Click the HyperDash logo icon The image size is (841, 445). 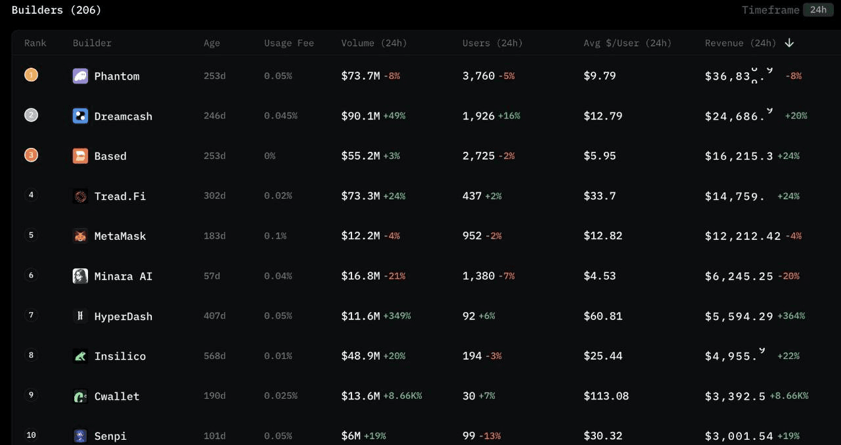80,316
